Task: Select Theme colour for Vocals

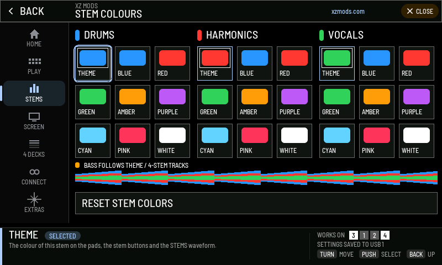Action: [337, 63]
